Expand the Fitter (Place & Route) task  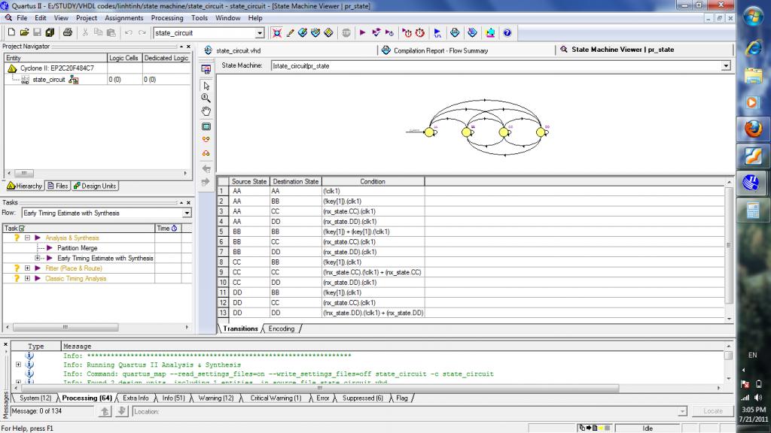27,268
